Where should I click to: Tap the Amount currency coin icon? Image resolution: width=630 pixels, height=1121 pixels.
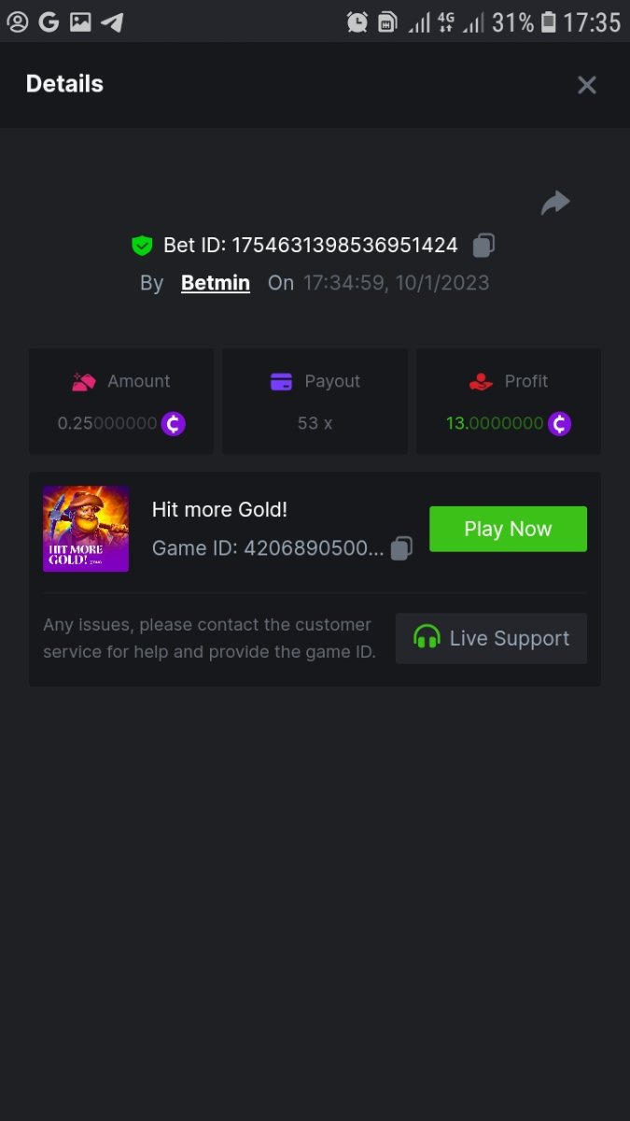(174, 424)
